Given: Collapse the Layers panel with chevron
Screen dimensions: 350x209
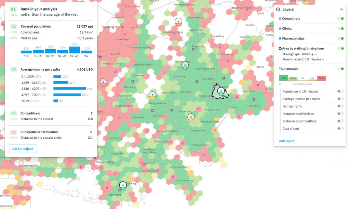Looking at the screenshot, I should [x=341, y=10].
